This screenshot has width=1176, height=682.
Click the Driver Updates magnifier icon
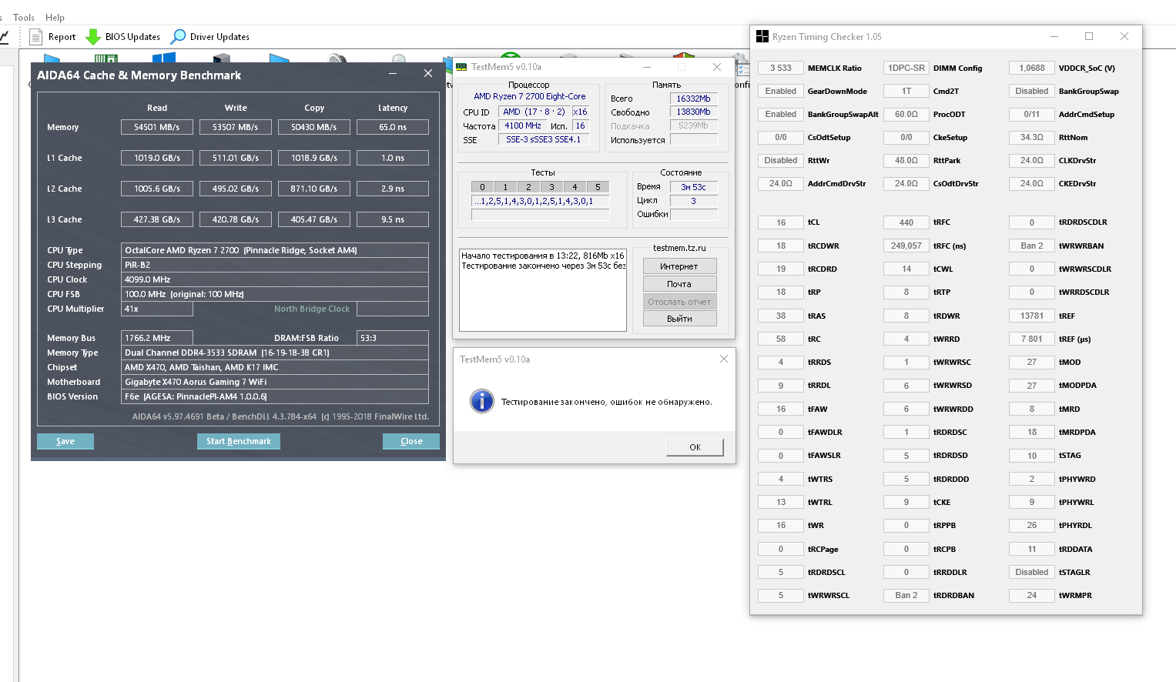[x=179, y=37]
